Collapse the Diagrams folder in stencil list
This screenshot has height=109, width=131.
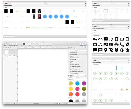pyautogui.click(x=68, y=56)
